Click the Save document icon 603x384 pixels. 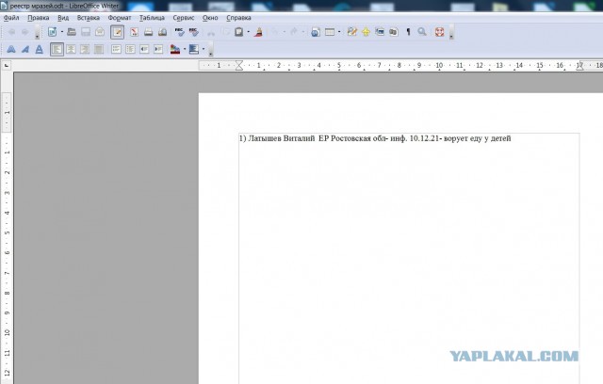pos(86,32)
